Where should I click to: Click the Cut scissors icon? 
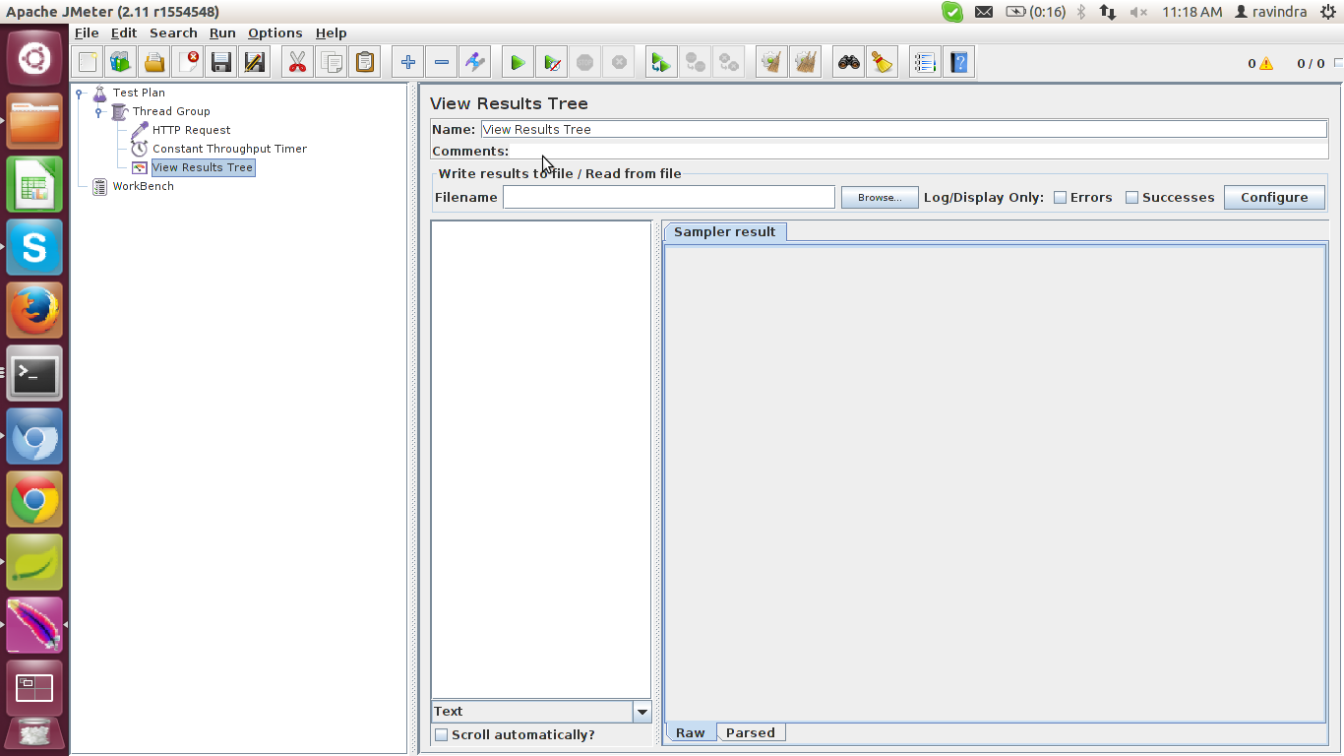coord(298,63)
